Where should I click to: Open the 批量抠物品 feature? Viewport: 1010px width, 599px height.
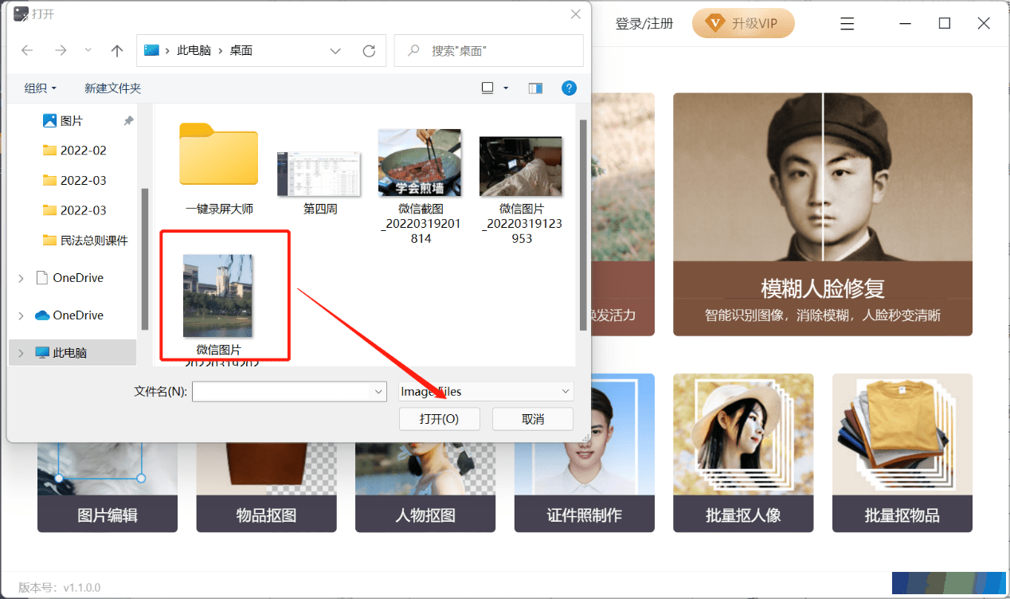click(x=902, y=452)
